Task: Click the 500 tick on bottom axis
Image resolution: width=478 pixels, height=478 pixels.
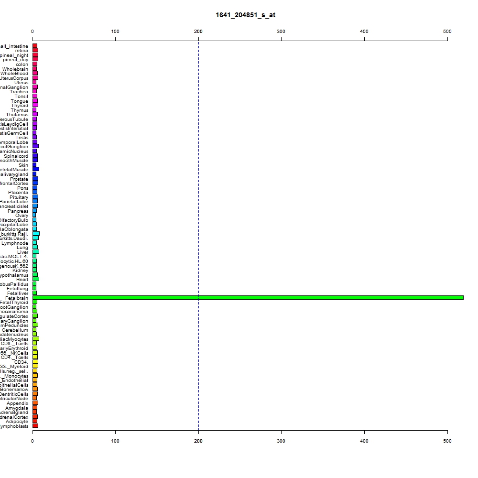Action: (447, 441)
